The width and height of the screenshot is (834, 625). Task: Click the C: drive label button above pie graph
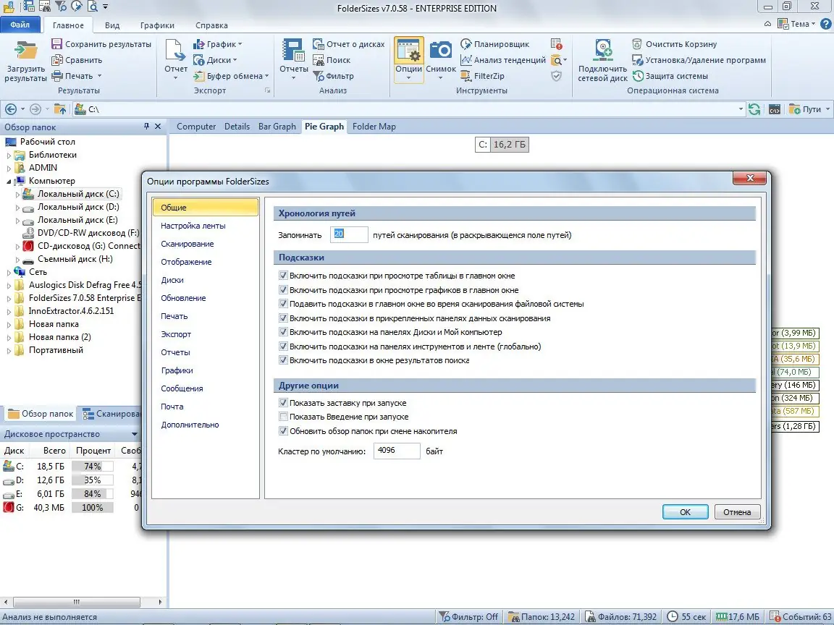[x=482, y=145]
